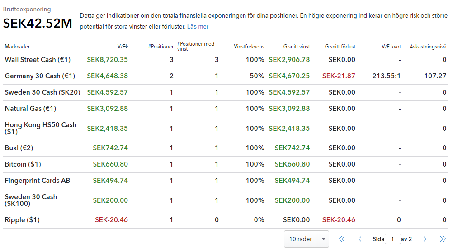Click the 213.55:1 V/F ratio
The width and height of the screenshot is (453, 248).
pyautogui.click(x=386, y=76)
